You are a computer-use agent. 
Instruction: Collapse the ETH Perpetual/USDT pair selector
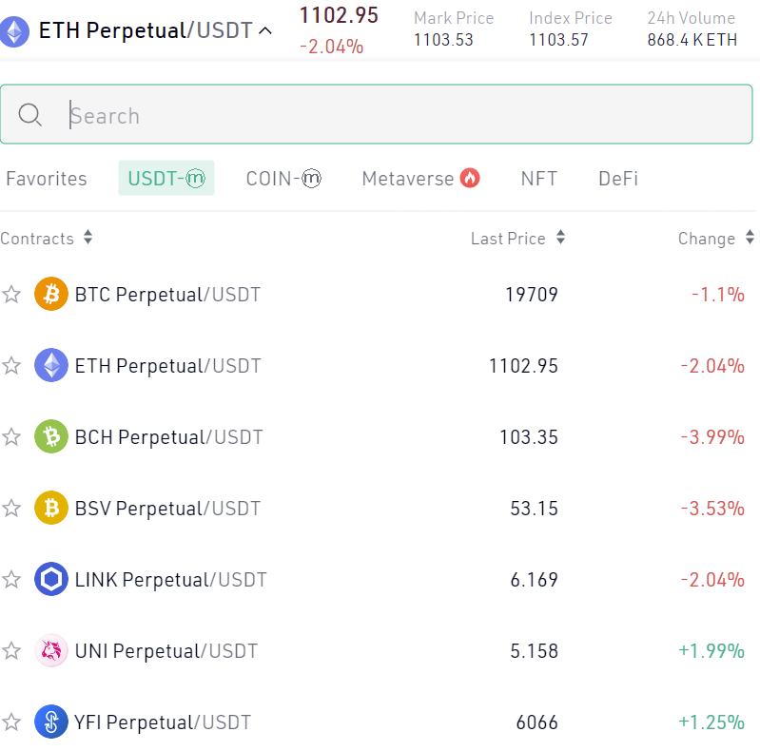[265, 31]
